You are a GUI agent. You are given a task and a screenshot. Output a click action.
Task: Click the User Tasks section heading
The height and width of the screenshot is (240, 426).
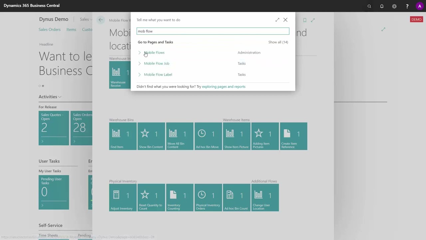49,161
